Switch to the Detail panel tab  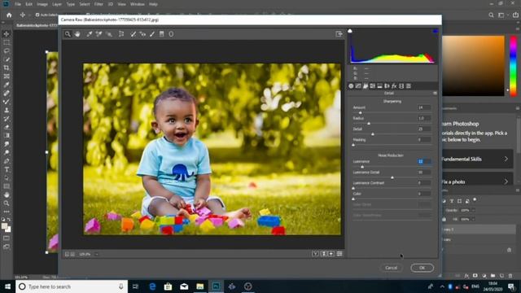[x=366, y=86]
